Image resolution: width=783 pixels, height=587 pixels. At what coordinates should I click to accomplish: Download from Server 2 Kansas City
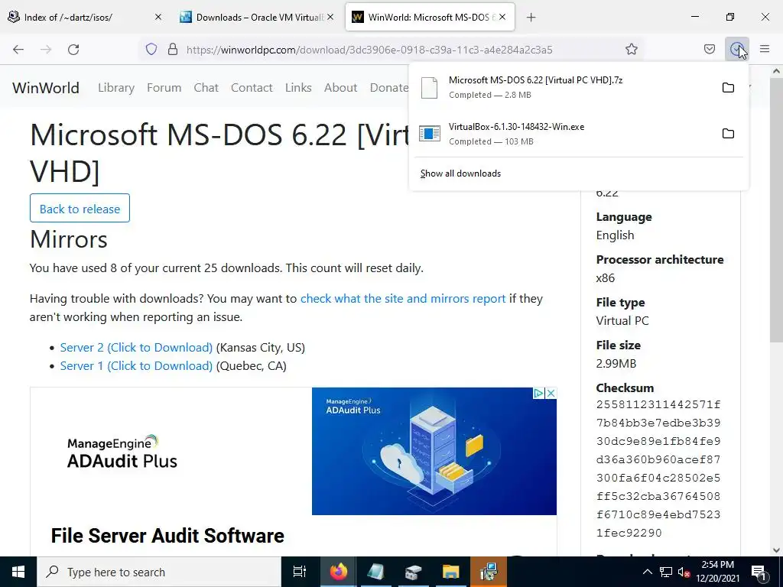tap(136, 348)
